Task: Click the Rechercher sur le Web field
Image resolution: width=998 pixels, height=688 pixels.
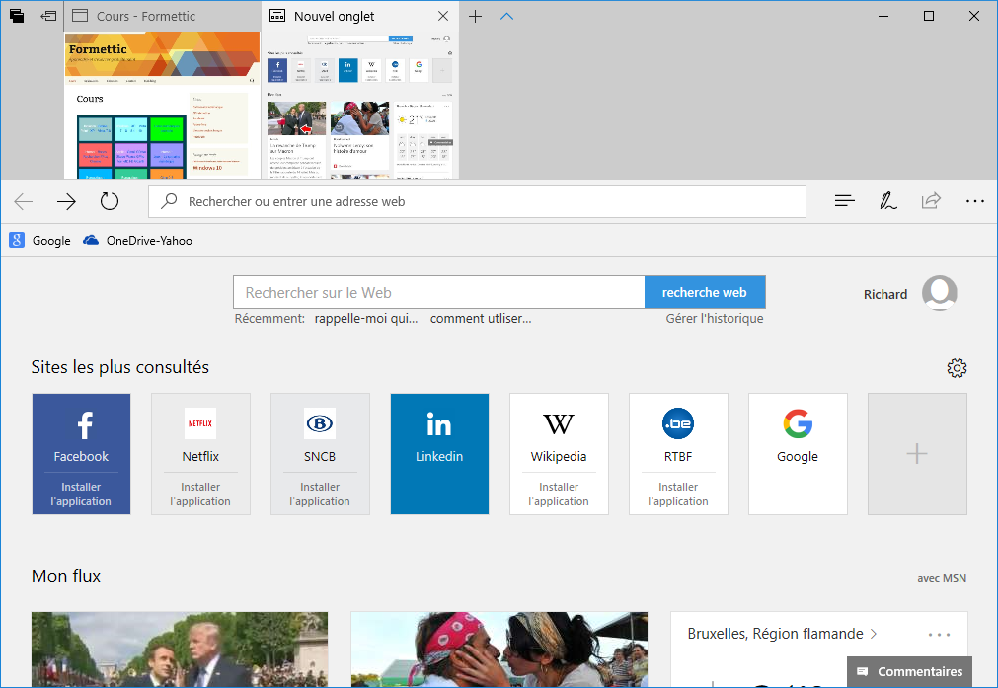Action: coord(439,293)
